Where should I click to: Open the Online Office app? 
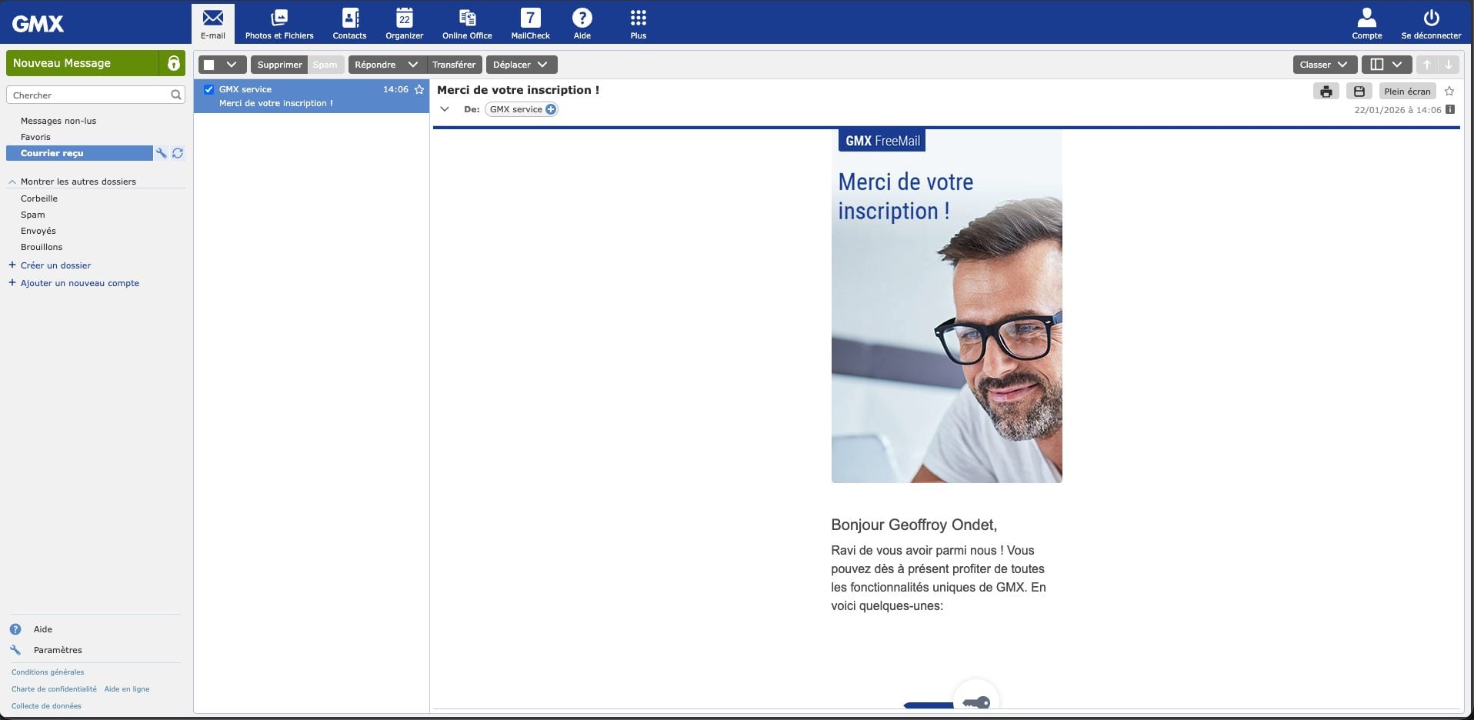click(x=467, y=18)
